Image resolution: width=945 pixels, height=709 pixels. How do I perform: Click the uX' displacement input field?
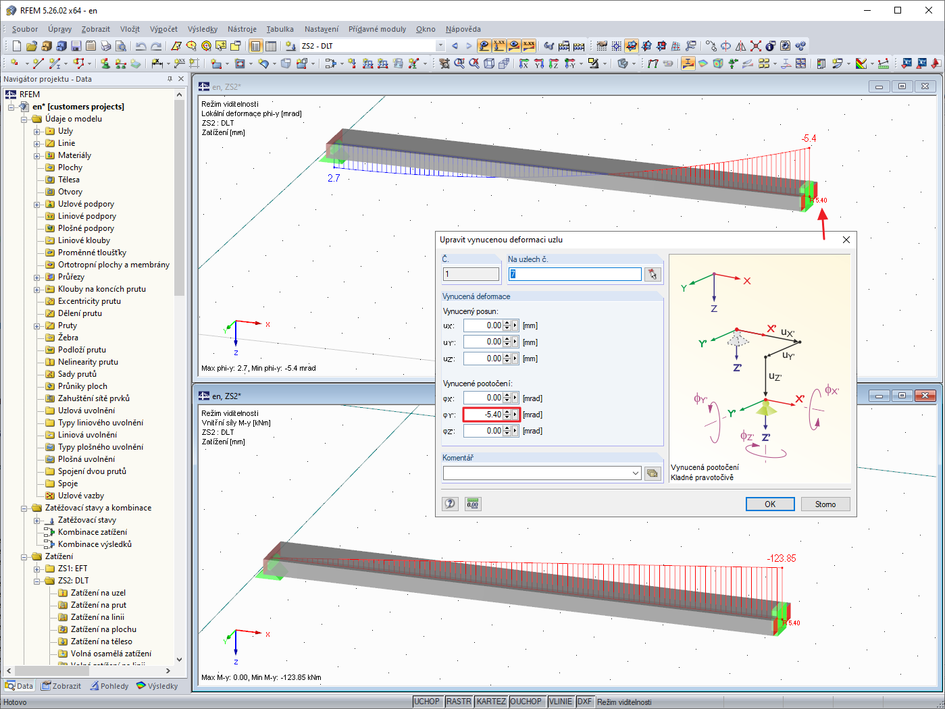tap(483, 325)
